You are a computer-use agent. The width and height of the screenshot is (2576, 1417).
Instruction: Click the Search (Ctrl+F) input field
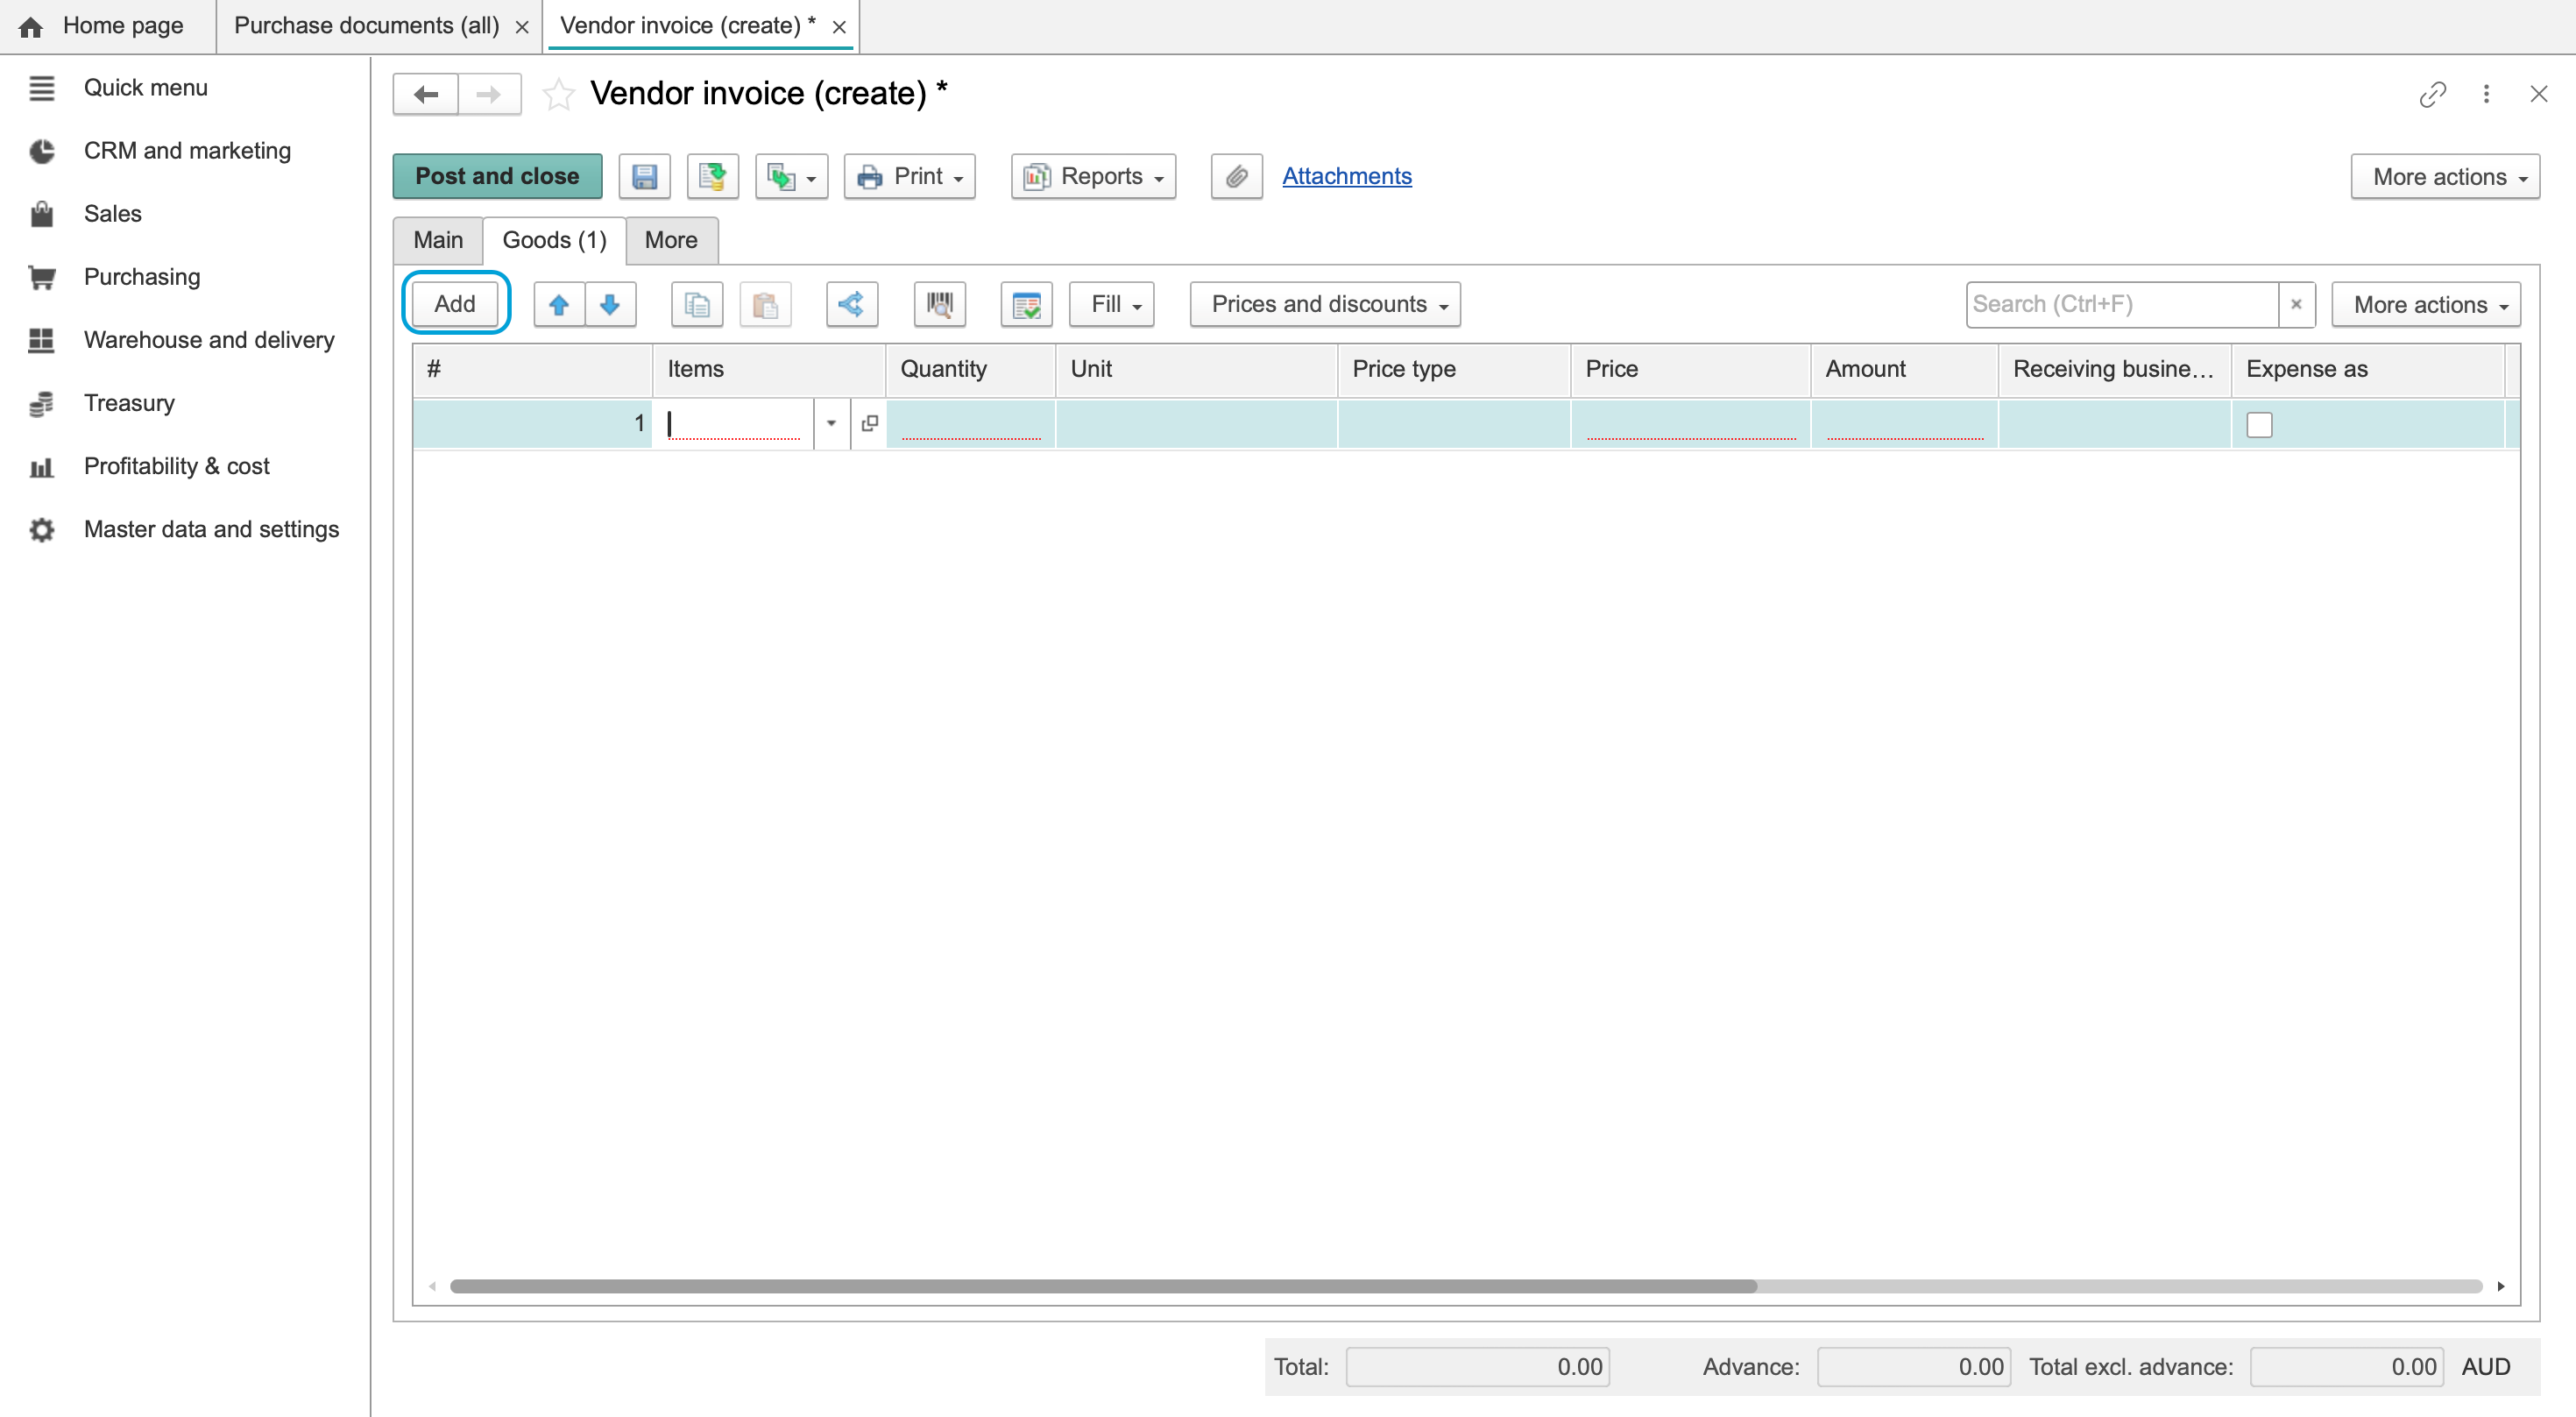coord(2122,304)
